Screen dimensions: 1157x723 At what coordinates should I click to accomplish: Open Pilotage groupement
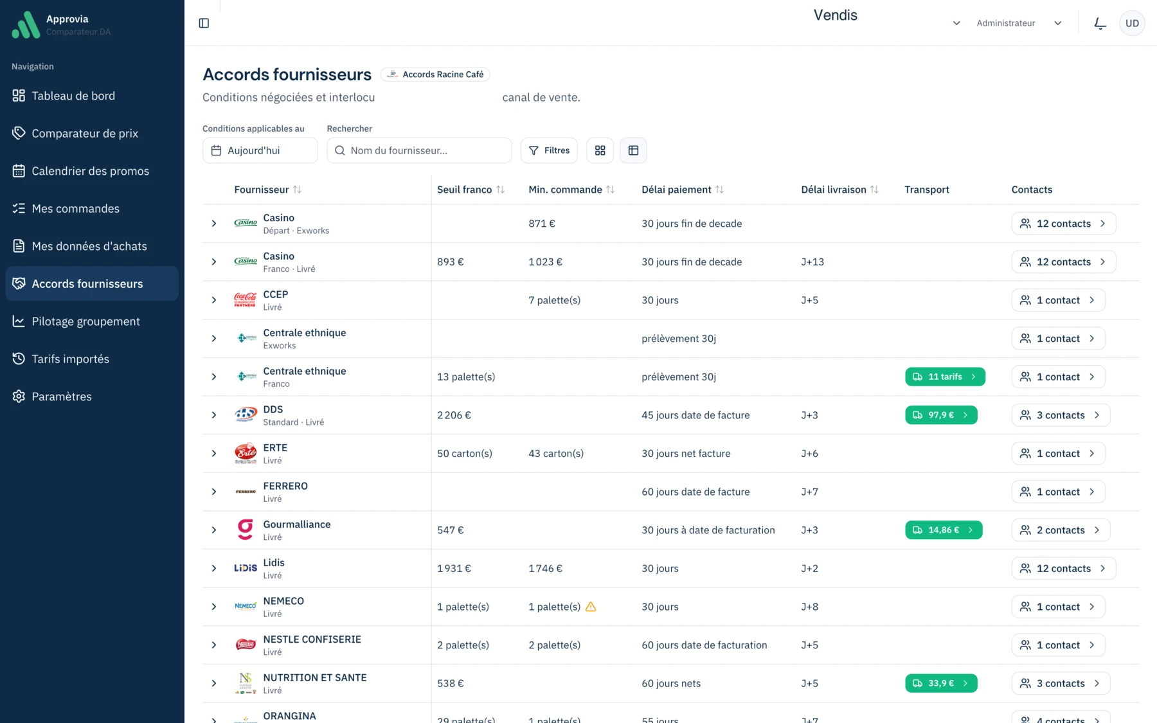[92, 321]
